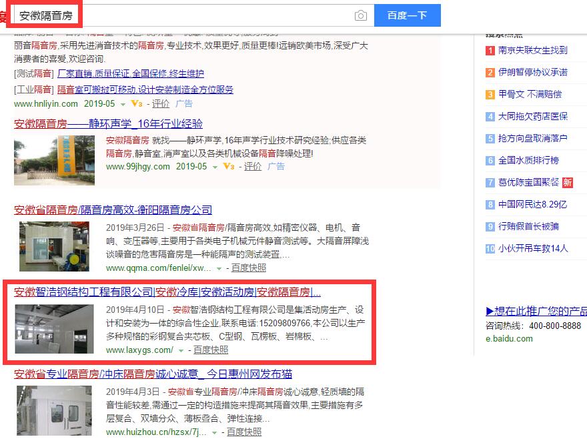Image resolution: width=587 pixels, height=441 pixels.
Task: Click the 想在此推广您的产品 promotion link
Action: [x=536, y=312]
